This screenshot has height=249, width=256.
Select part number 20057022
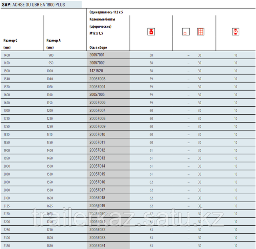[x=97, y=230]
